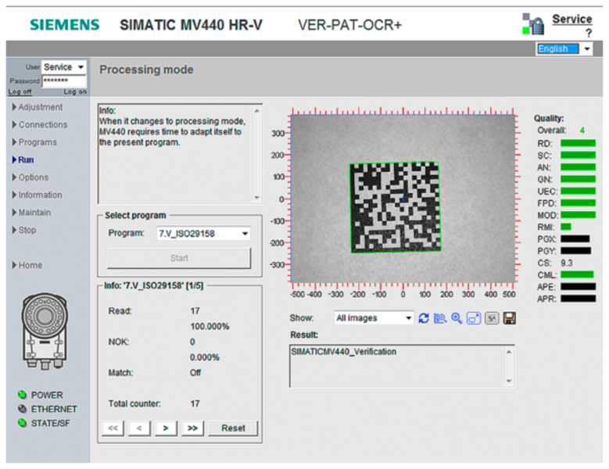The height and width of the screenshot is (469, 609).
Task: Jump to last program with >> button
Action: (x=192, y=428)
